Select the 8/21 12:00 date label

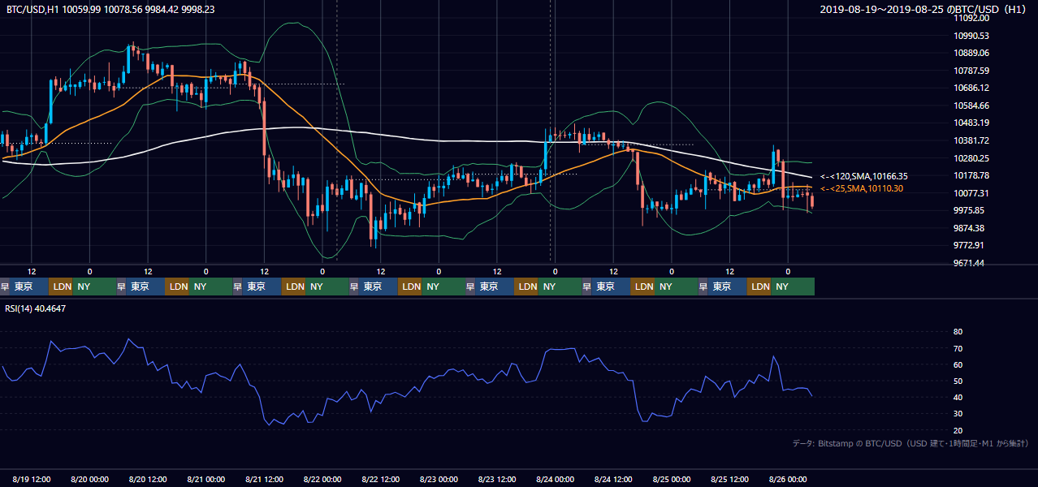[265, 480]
